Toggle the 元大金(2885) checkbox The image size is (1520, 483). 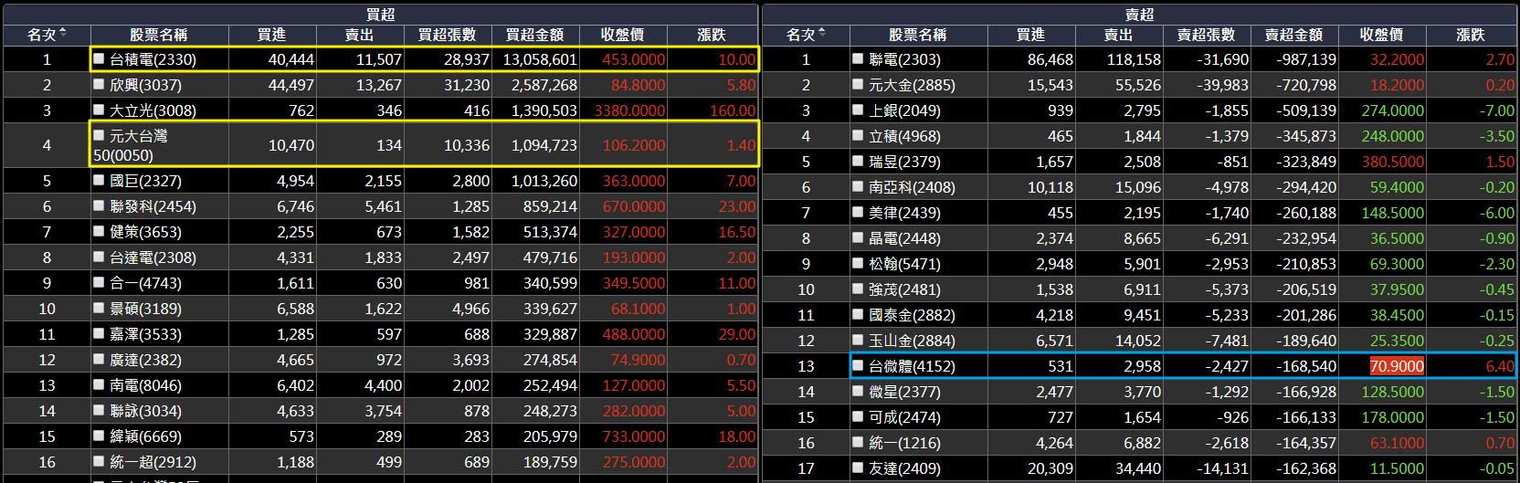tap(858, 84)
